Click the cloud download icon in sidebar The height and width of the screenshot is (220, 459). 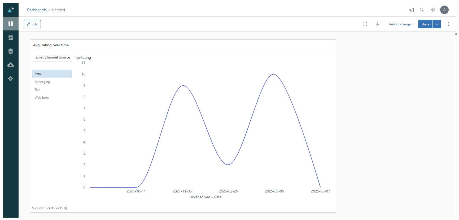11,65
